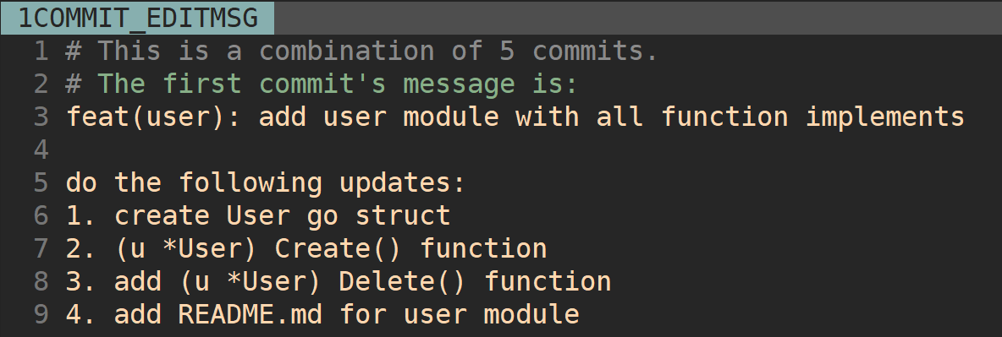The height and width of the screenshot is (337, 1002).
Task: Click the word "feat(user)" in line 3
Action: click(146, 117)
